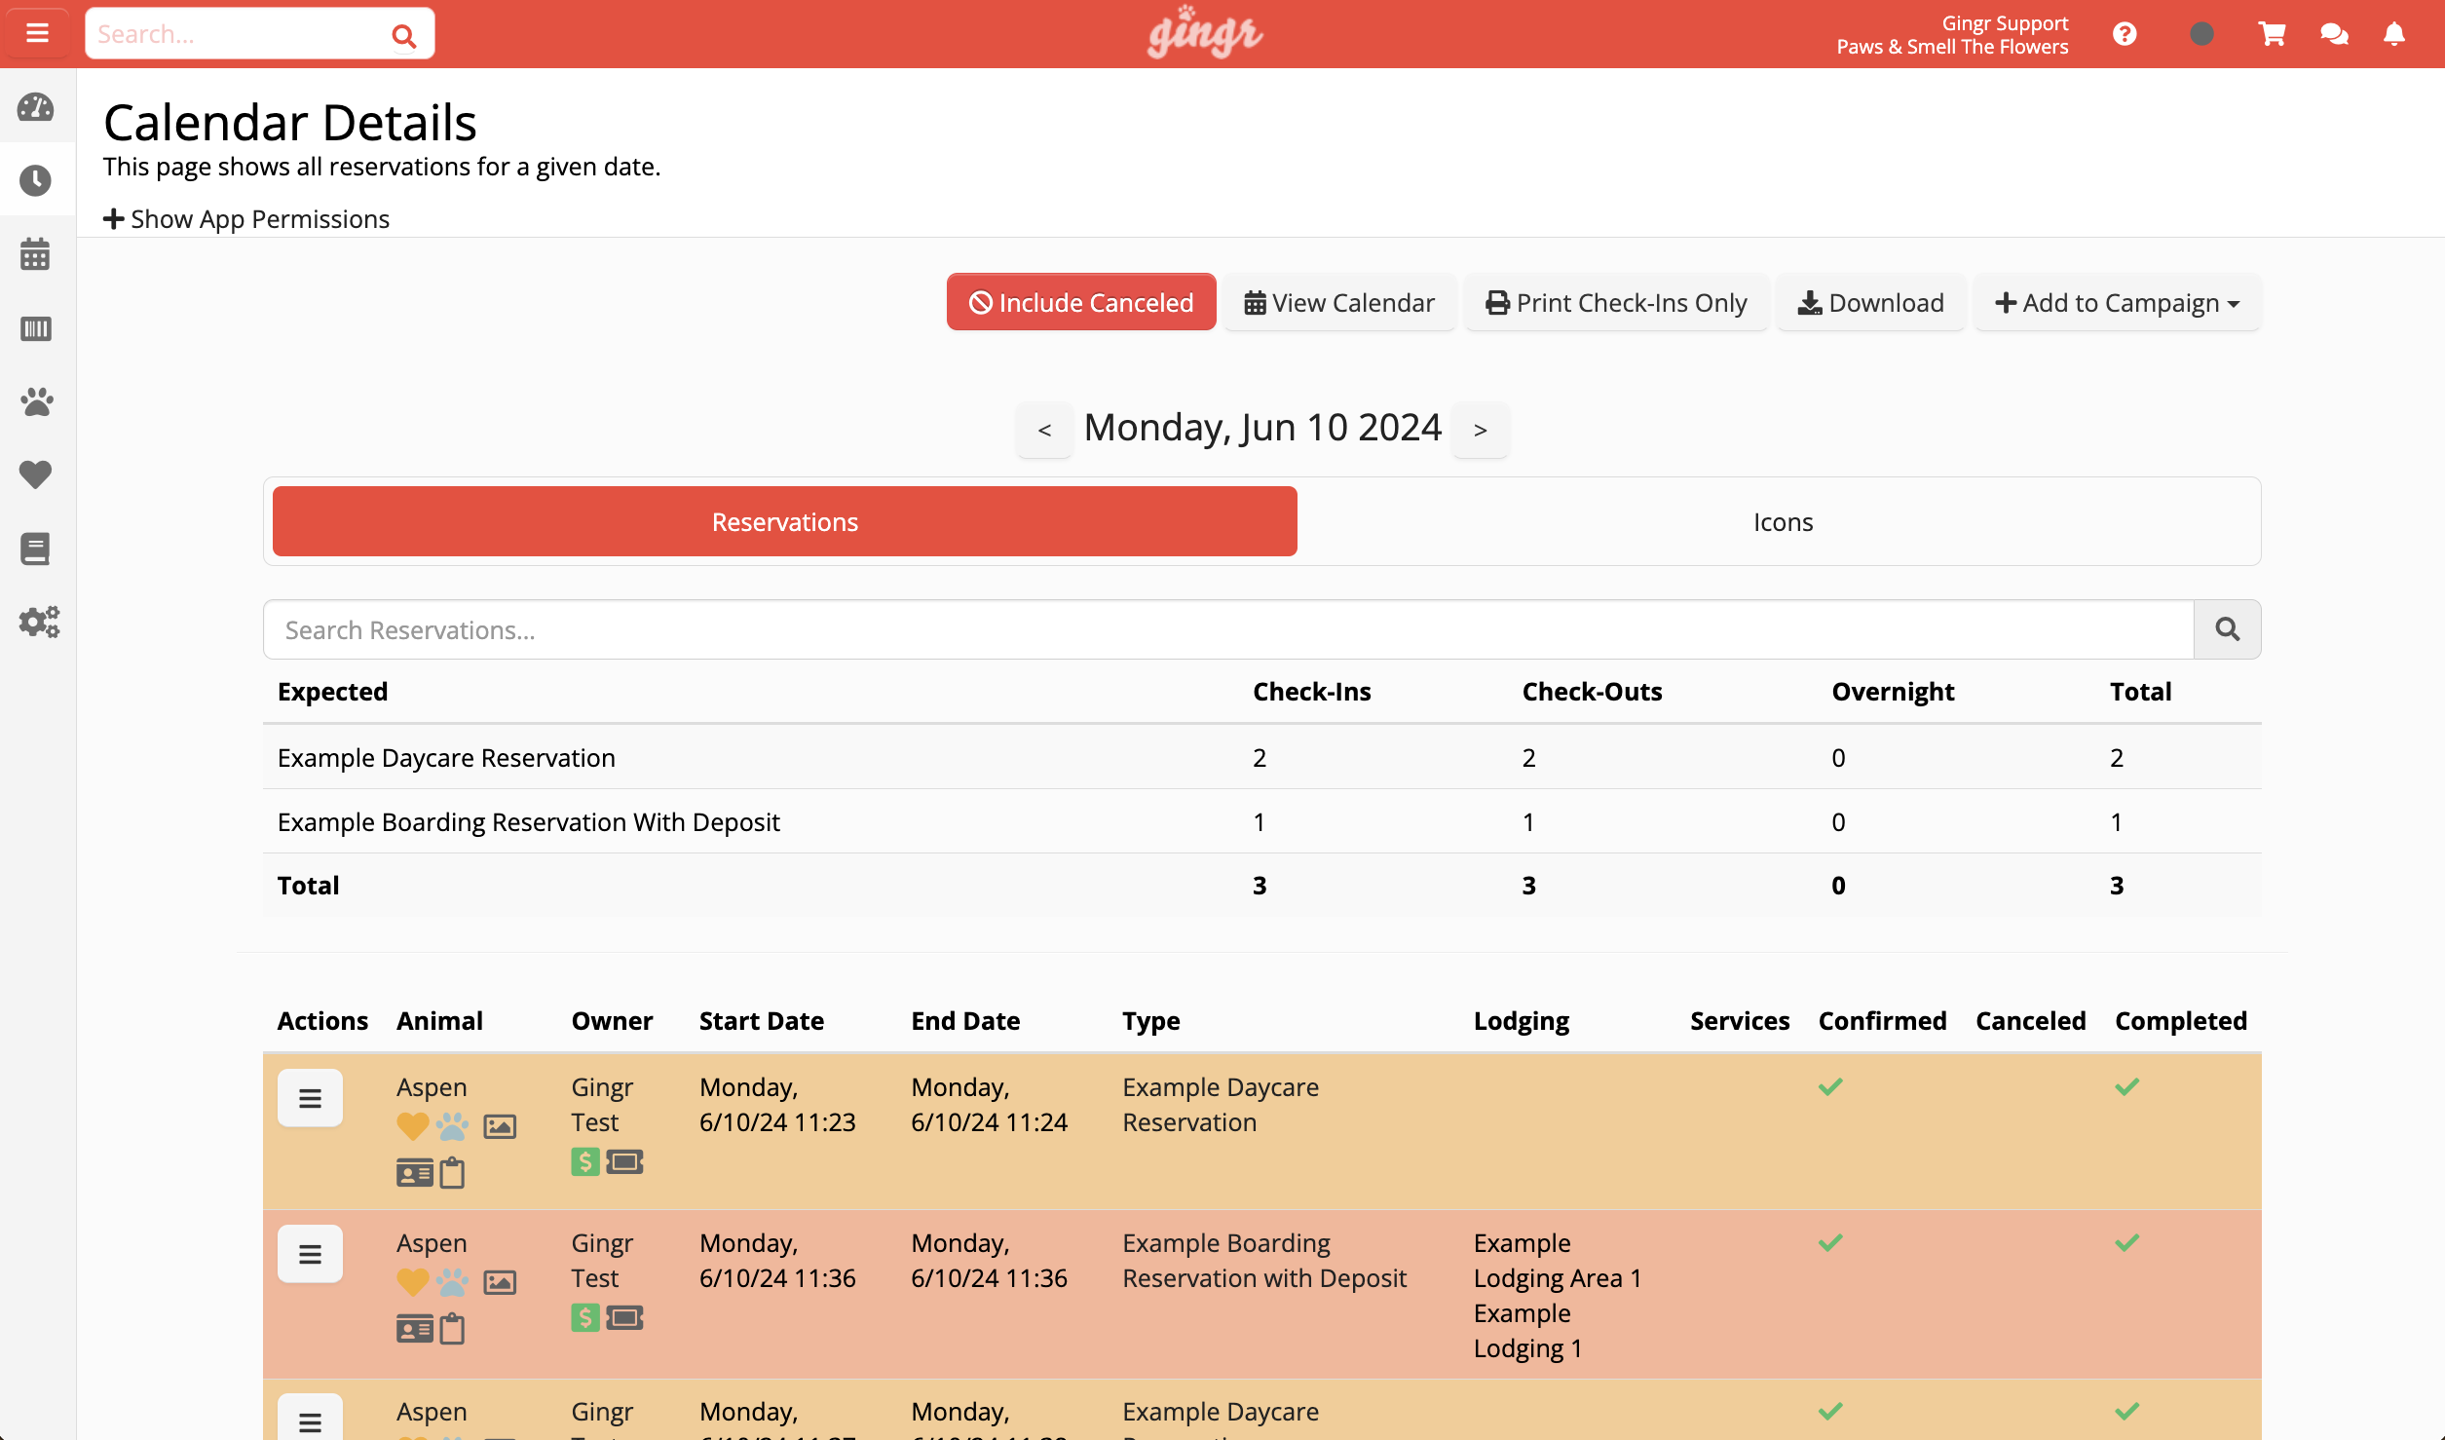Screen dimensions: 2445x1440
Task: Open the Add to Campaign dropdown
Action: [2117, 302]
